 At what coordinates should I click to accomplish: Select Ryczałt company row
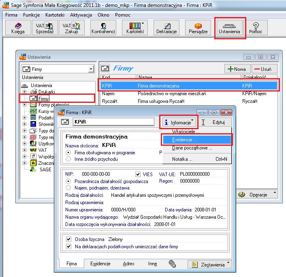coord(189,101)
